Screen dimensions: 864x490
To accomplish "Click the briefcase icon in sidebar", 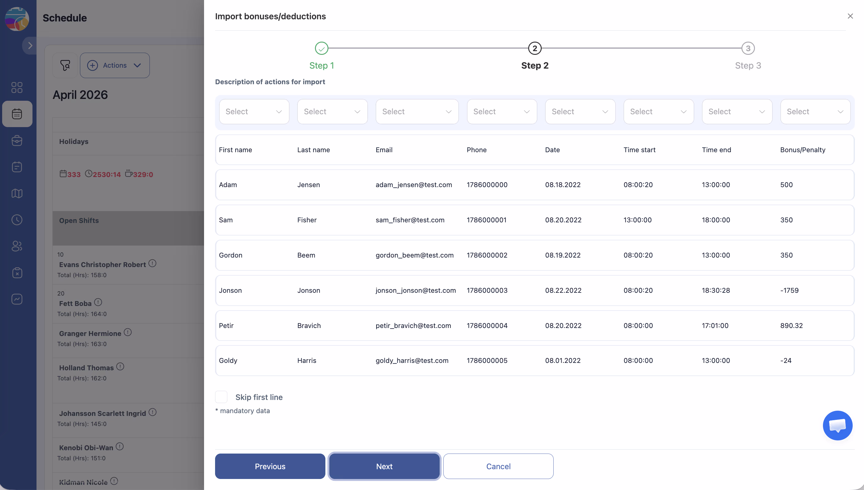I will (17, 141).
